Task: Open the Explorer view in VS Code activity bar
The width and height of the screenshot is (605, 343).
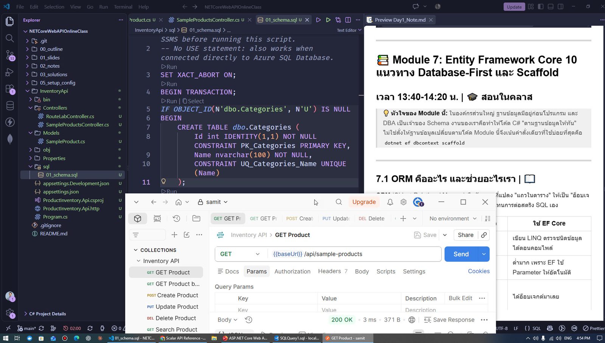Action: pos(10,22)
